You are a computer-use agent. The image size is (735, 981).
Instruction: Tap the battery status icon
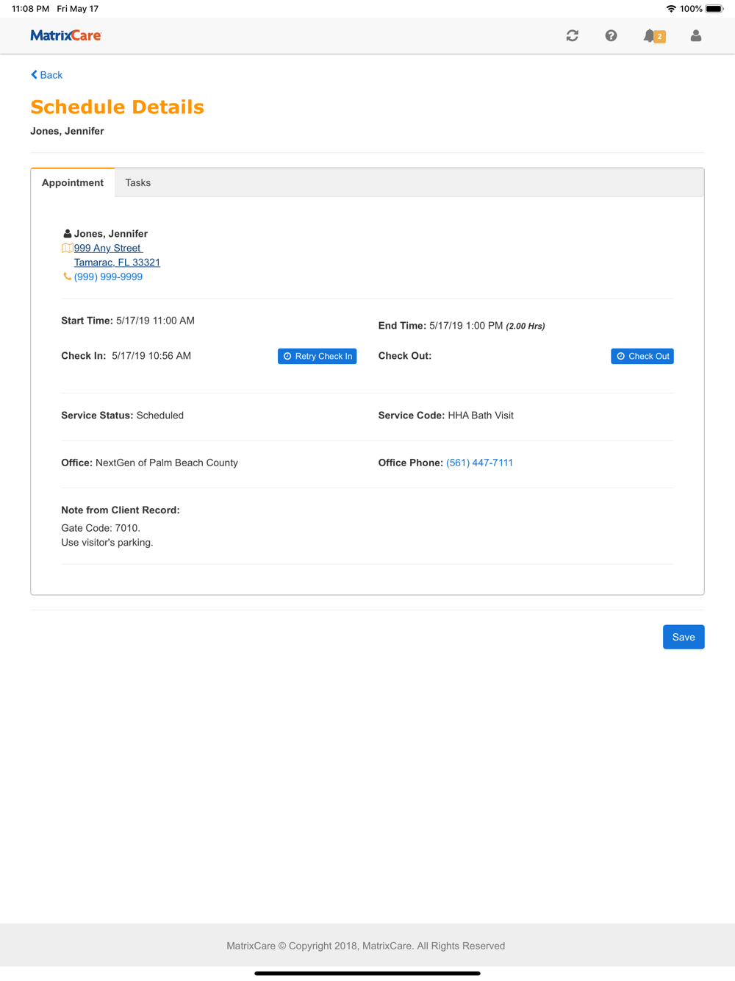[714, 9]
